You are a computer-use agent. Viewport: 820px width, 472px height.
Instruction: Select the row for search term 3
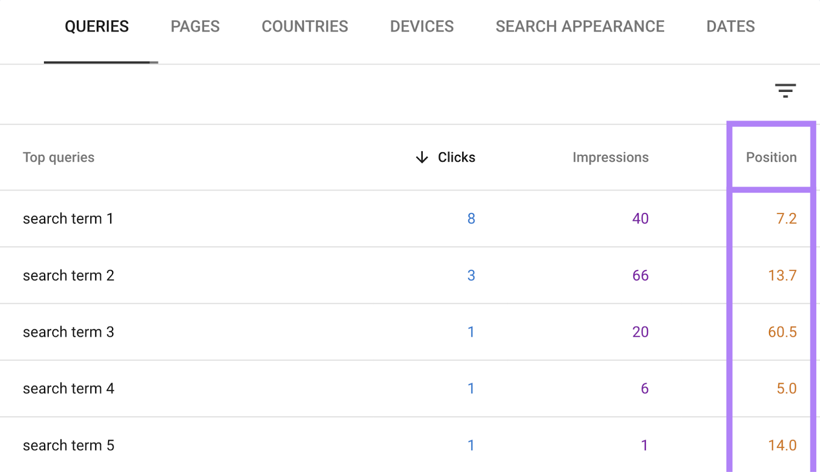68,332
